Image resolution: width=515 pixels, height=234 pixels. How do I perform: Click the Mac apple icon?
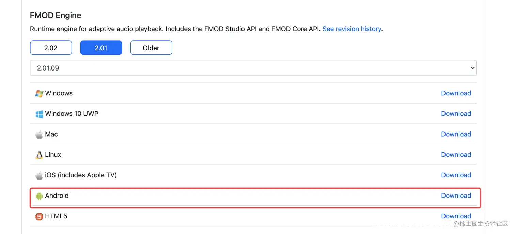point(39,135)
